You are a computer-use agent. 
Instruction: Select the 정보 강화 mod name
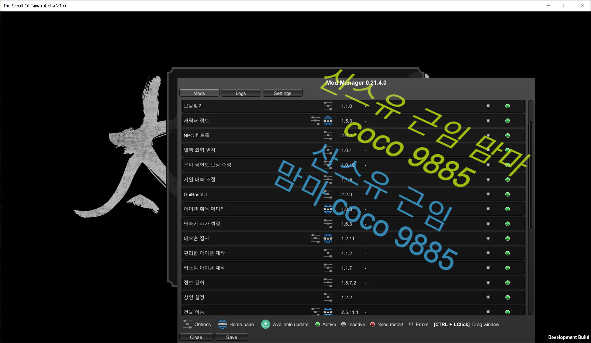194,283
